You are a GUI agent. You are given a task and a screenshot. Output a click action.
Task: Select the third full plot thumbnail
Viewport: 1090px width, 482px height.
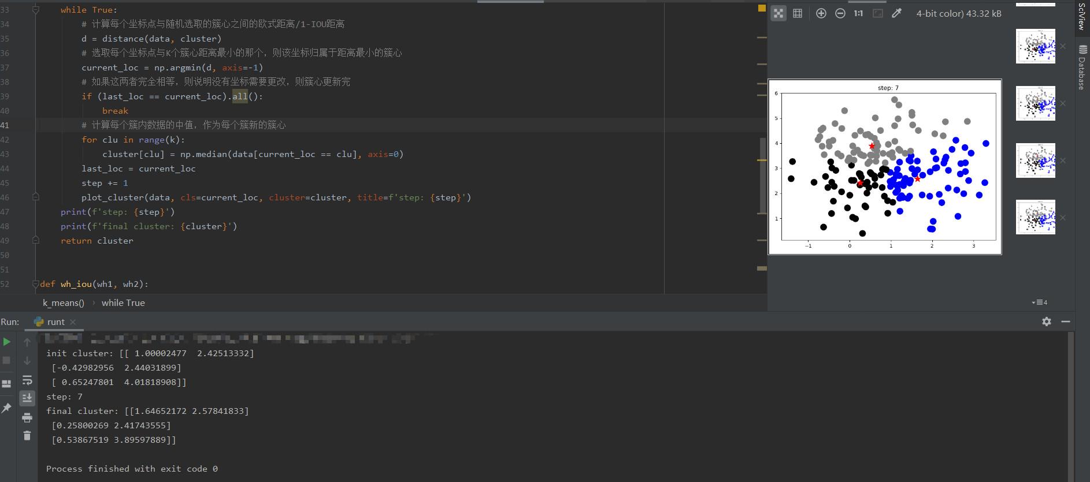click(1035, 160)
